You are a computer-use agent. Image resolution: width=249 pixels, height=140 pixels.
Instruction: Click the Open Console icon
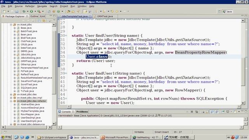[235, 112]
